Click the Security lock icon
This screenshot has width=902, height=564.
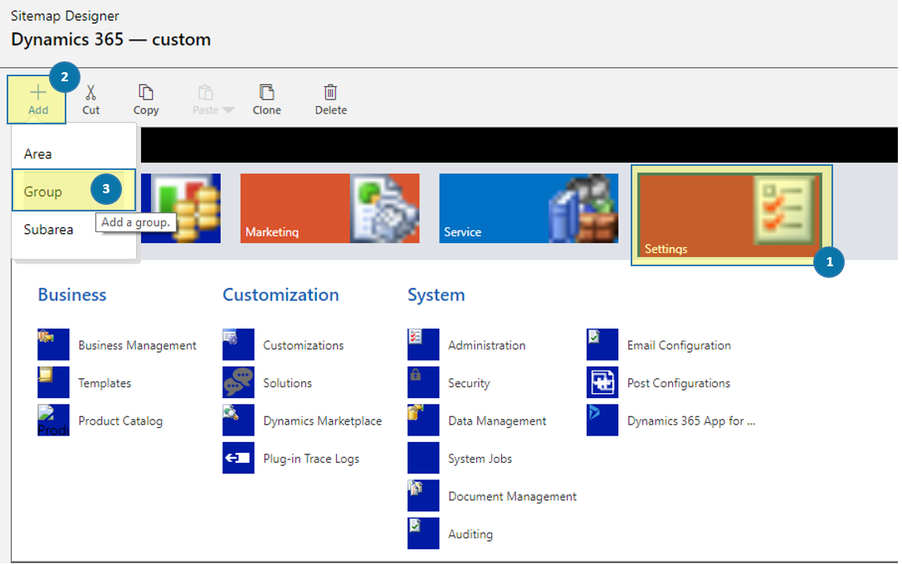[423, 382]
